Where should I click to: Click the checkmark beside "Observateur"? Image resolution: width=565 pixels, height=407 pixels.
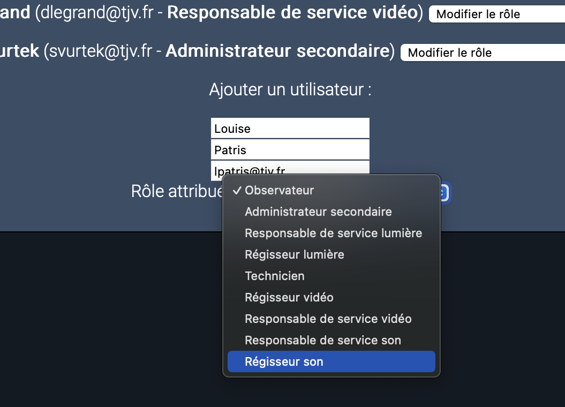click(236, 190)
